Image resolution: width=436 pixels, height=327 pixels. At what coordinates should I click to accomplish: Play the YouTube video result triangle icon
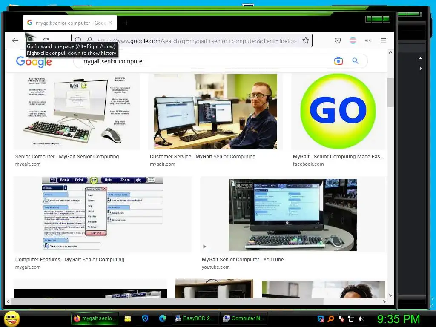click(x=204, y=247)
